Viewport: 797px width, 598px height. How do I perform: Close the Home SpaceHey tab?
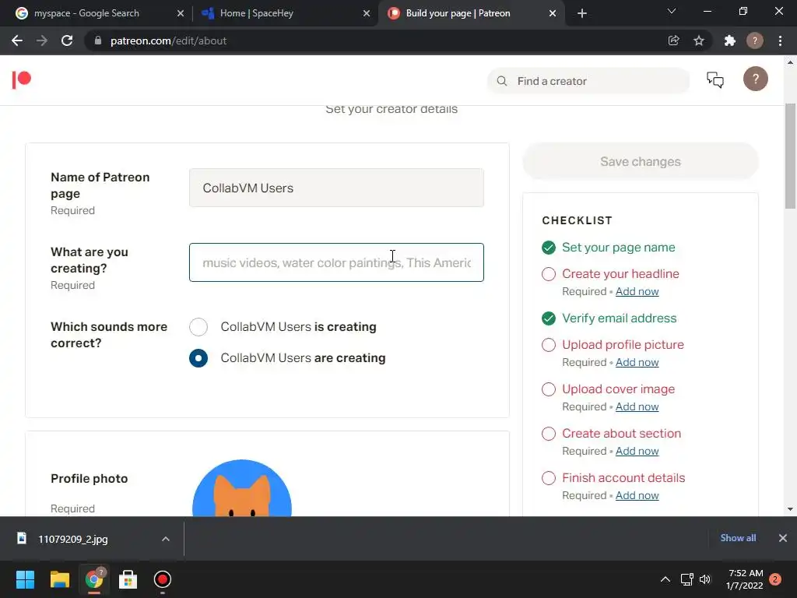click(x=367, y=13)
